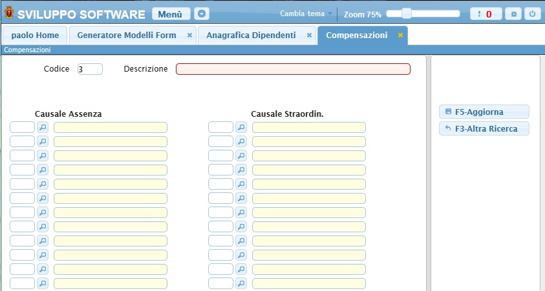
Task: Click search icon in last Causale Straordin. row
Action: coord(241,283)
